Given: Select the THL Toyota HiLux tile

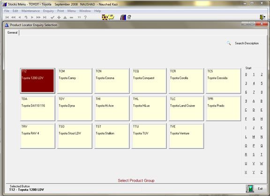Looking at the screenshot, I should click(x=149, y=108).
